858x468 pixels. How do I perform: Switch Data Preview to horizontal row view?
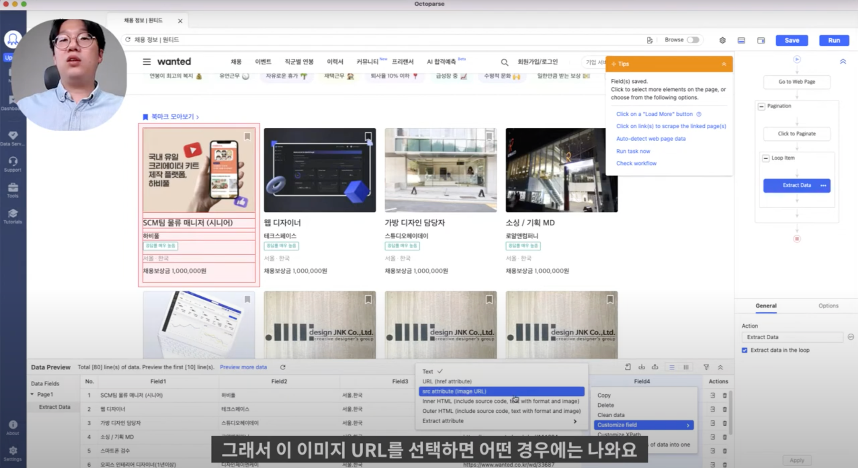pyautogui.click(x=672, y=367)
